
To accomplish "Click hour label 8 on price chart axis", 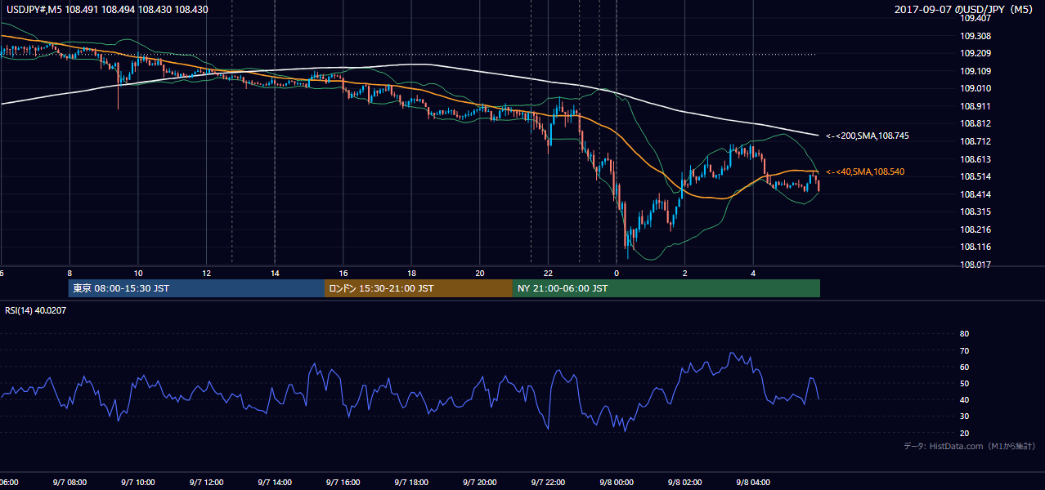I will tap(70, 274).
